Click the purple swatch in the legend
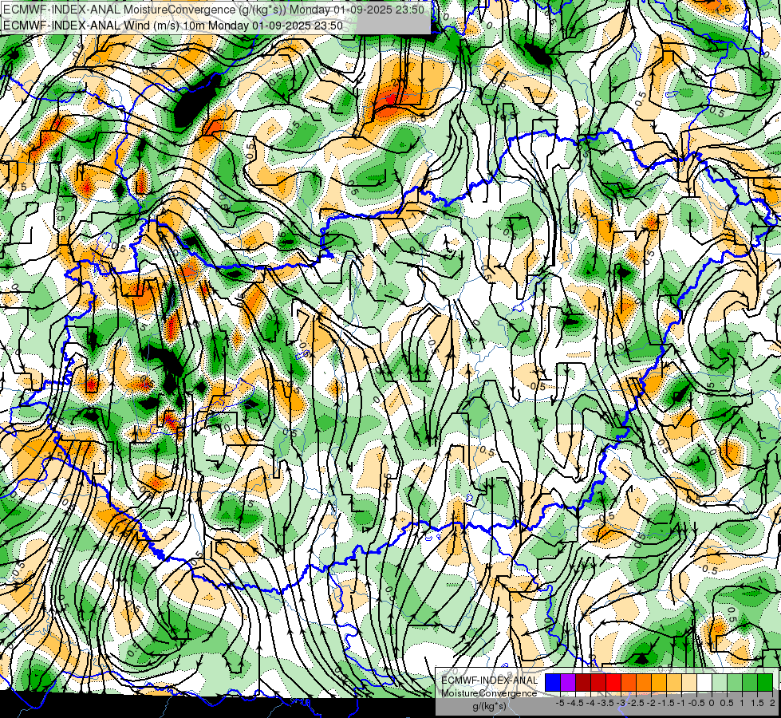The height and width of the screenshot is (718, 781). click(x=568, y=683)
